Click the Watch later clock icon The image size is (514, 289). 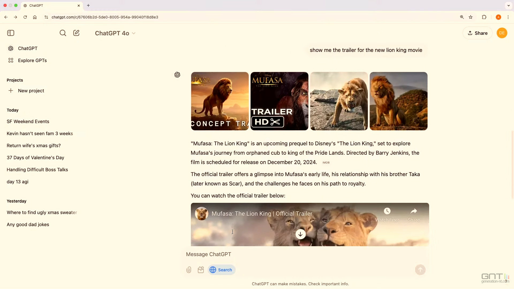pos(387,211)
